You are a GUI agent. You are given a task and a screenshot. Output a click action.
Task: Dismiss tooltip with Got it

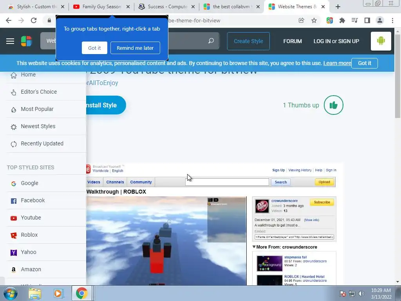click(x=94, y=48)
